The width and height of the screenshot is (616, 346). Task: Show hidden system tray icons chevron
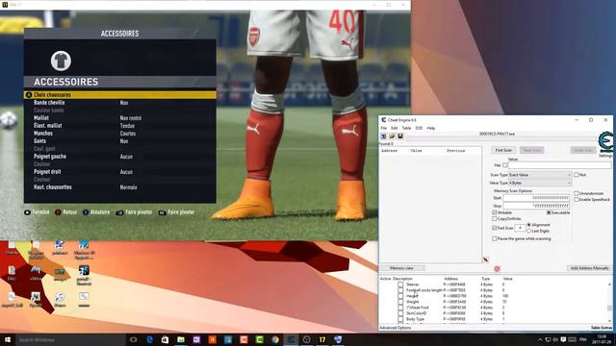pos(540,339)
